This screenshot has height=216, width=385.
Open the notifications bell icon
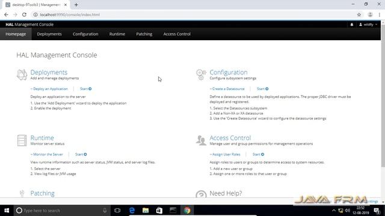pyautogui.click(x=351, y=25)
